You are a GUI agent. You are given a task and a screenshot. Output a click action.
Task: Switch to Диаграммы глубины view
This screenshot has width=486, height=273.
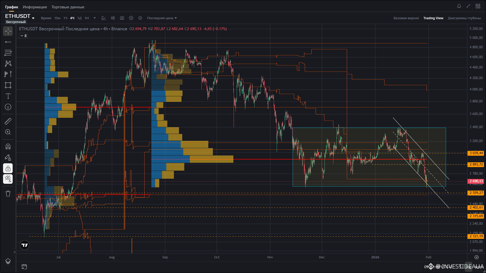(464, 18)
